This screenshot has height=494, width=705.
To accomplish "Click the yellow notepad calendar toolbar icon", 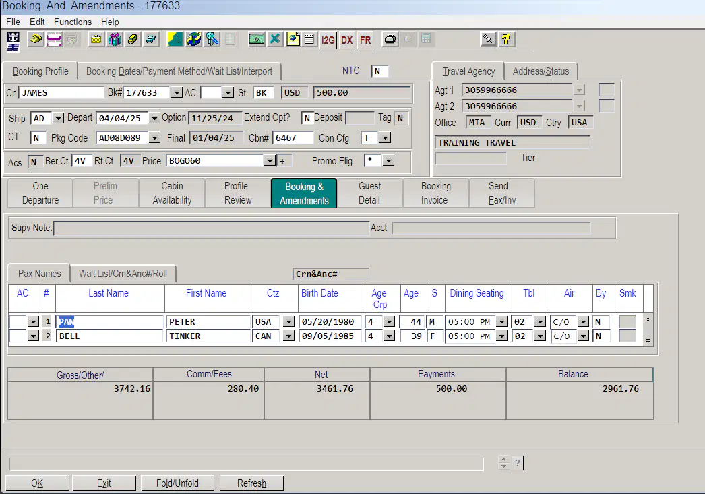I will [95, 40].
